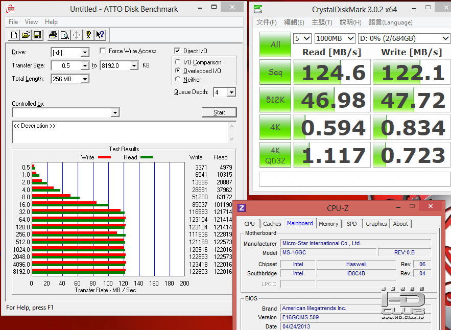Toggle the Direct I/O checkbox
The image size is (451, 330).
tap(178, 51)
